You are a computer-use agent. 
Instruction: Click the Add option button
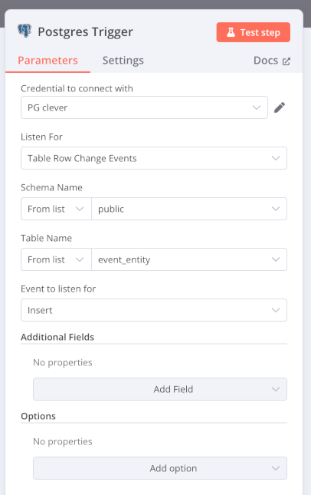160,468
